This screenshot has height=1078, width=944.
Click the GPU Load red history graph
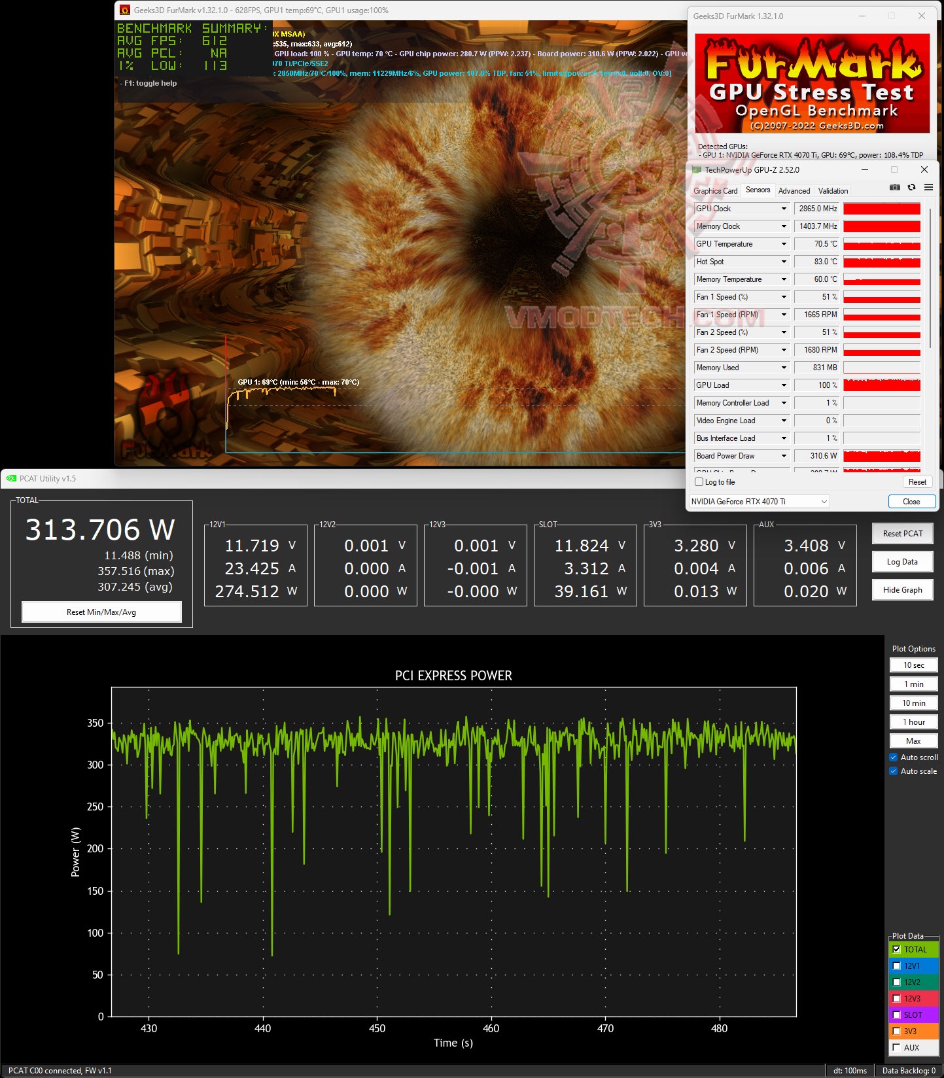882,385
